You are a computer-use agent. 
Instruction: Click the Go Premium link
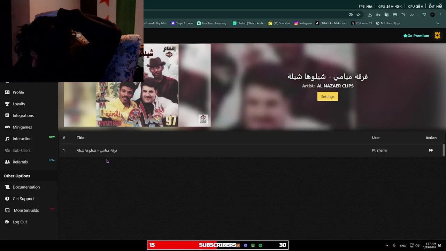(416, 36)
